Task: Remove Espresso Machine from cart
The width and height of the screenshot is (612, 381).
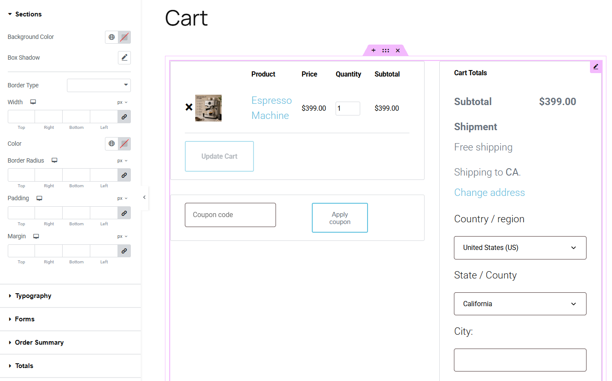Action: (x=189, y=107)
